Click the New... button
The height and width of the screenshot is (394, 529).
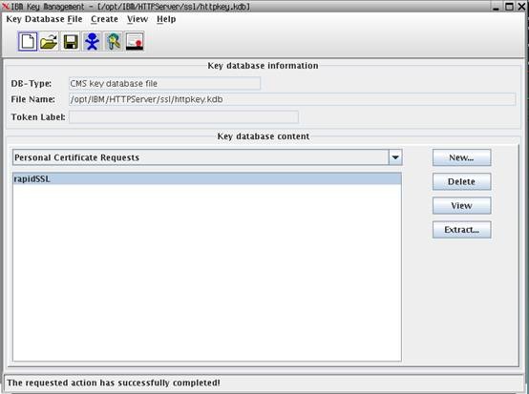(x=461, y=157)
